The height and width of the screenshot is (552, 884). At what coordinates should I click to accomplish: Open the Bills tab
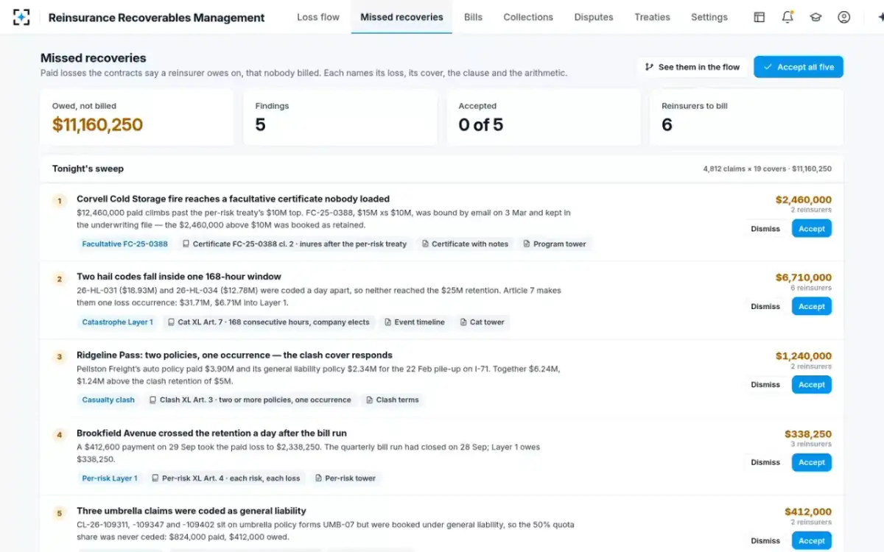(x=473, y=17)
